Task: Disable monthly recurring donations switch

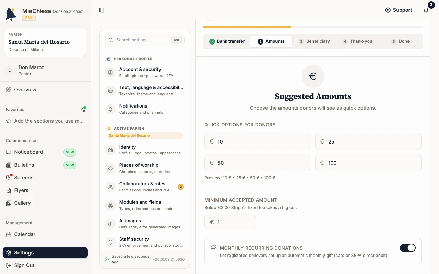Action: pyautogui.click(x=407, y=248)
